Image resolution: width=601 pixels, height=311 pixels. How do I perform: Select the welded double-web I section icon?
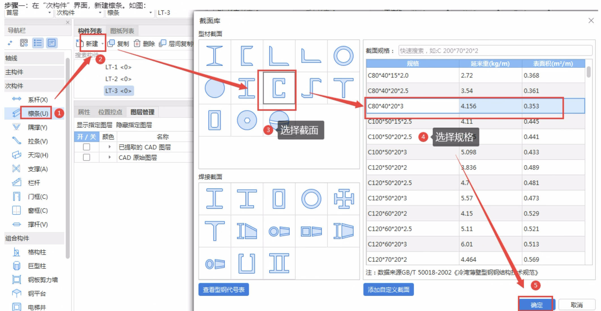279,263
